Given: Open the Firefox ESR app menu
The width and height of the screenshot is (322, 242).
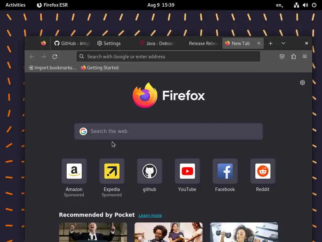Looking at the screenshot, I should 52,5.
